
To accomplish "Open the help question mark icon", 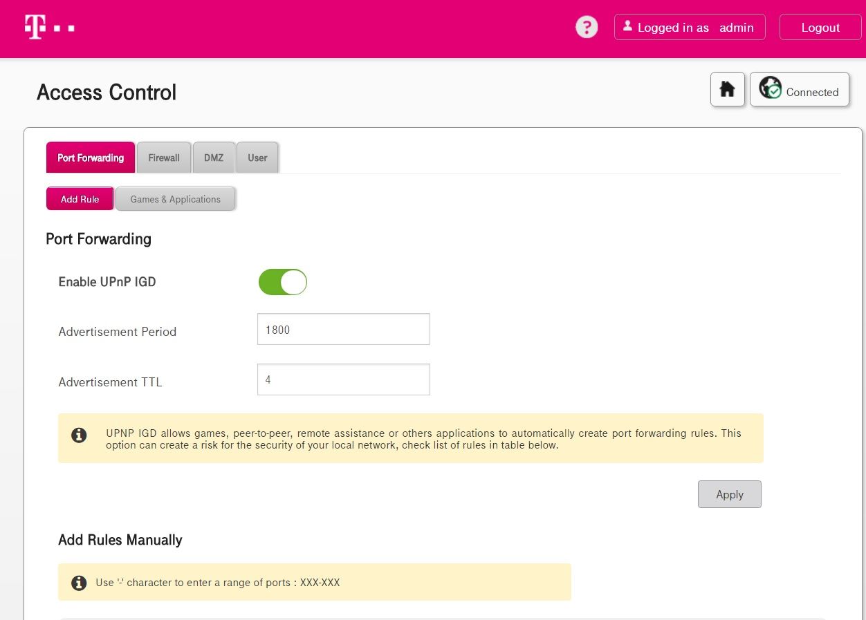I will point(587,28).
